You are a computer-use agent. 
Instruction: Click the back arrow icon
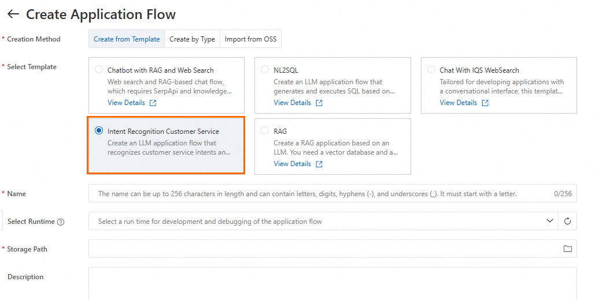(x=13, y=14)
